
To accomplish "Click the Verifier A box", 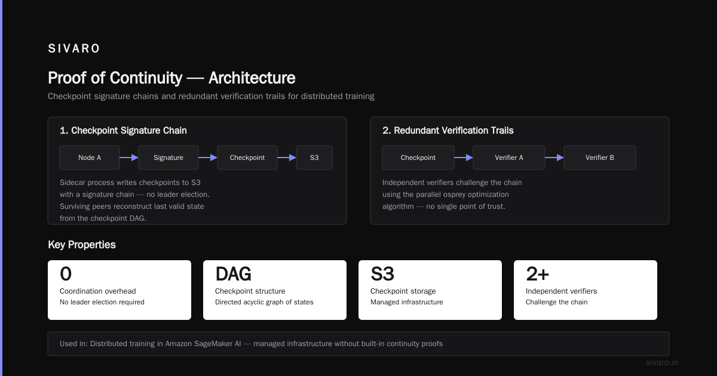I will [509, 158].
